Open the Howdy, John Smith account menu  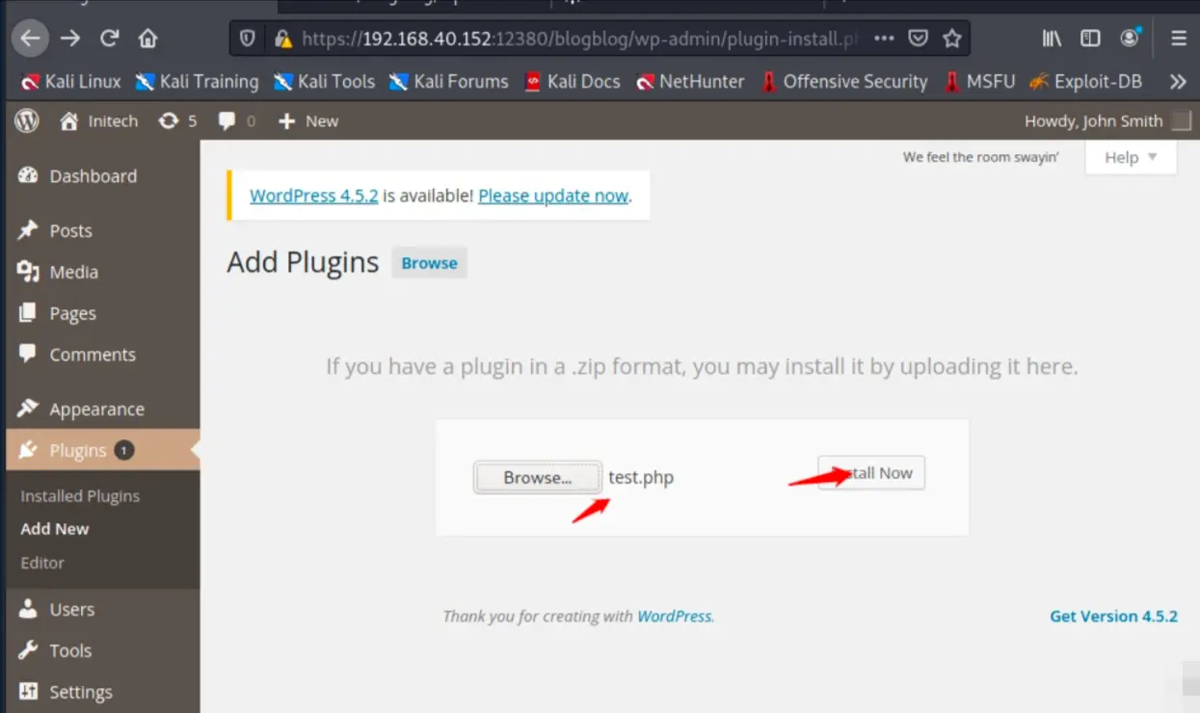tap(1107, 121)
